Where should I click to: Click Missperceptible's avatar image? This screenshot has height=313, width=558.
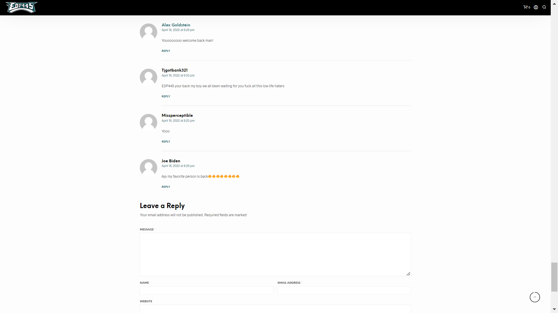click(149, 123)
